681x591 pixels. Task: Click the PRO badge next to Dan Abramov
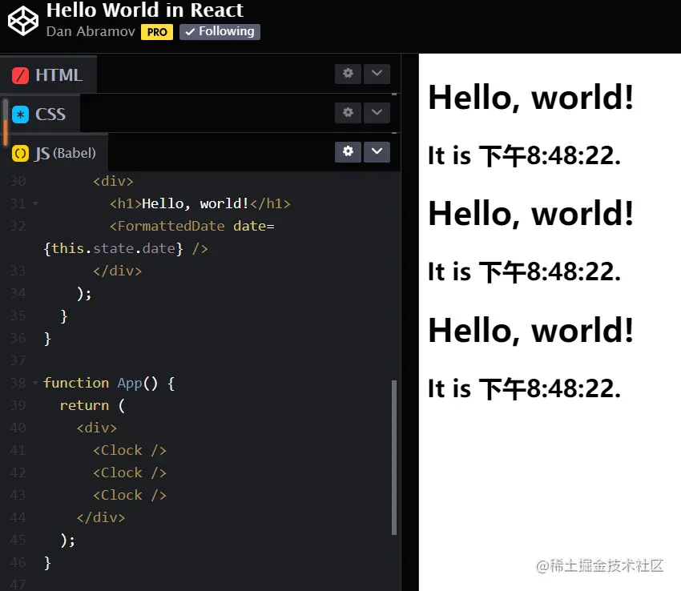tap(157, 32)
